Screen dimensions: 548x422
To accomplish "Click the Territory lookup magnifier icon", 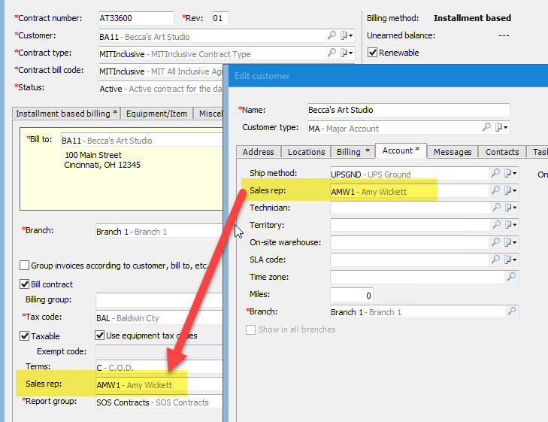I will [495, 225].
